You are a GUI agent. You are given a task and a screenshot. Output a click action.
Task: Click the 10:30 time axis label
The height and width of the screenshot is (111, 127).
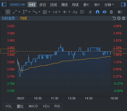click(x=38, y=98)
